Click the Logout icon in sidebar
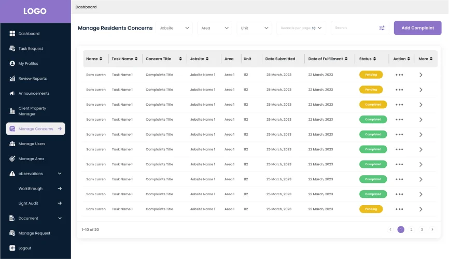Viewport: 449px width, 259px height. click(12, 248)
